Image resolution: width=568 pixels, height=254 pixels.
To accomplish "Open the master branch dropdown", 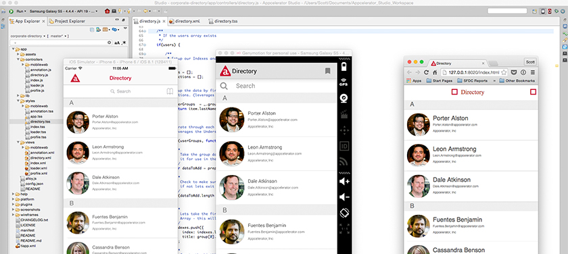I will pos(66,36).
